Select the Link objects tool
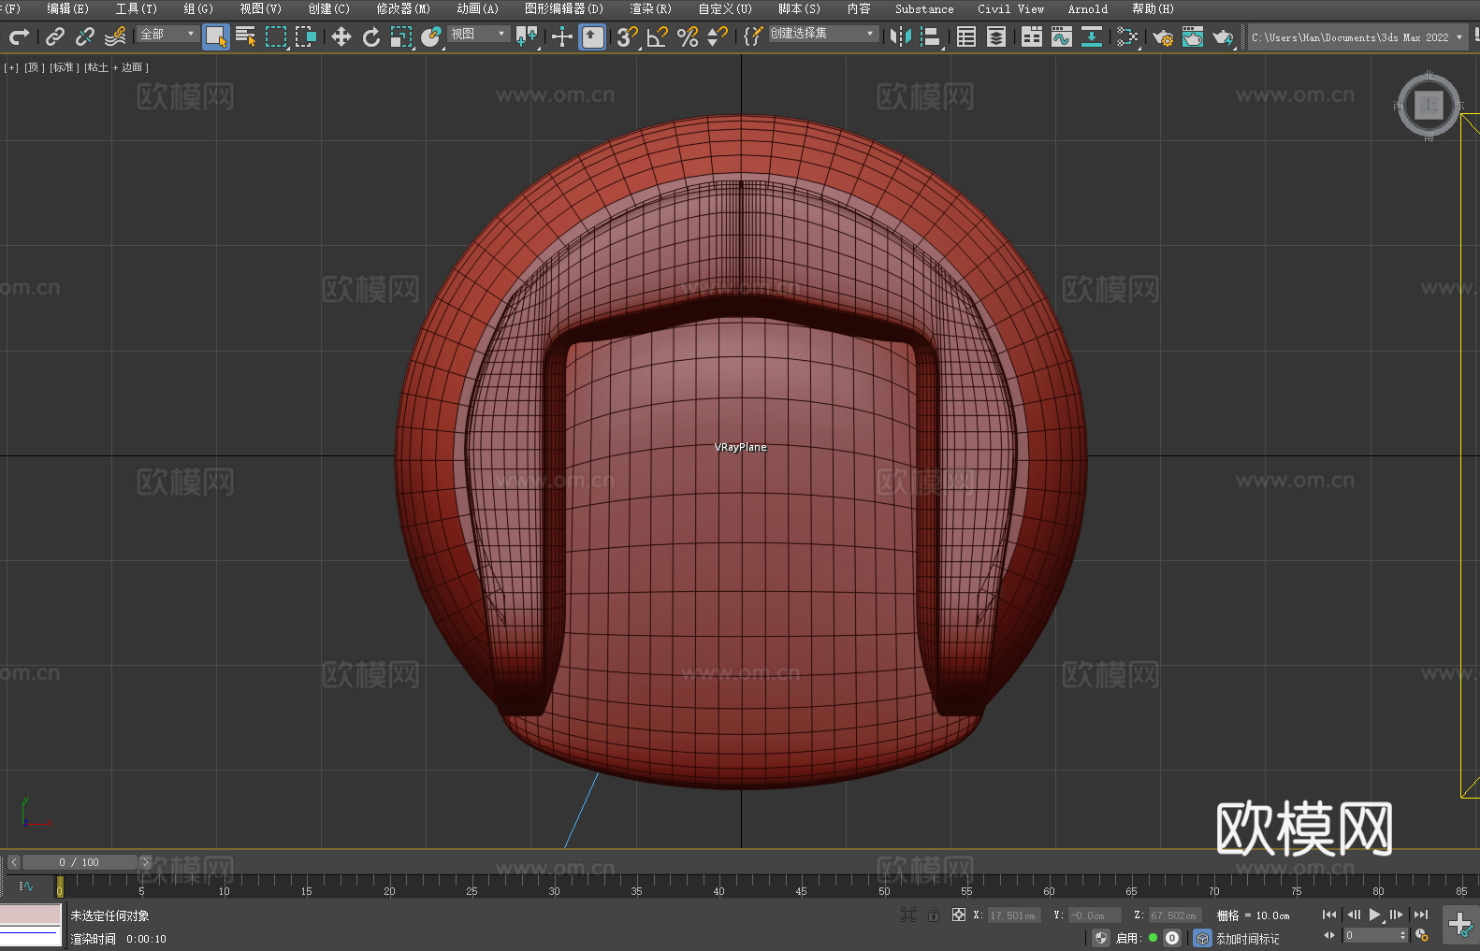This screenshot has width=1480, height=951. (55, 36)
